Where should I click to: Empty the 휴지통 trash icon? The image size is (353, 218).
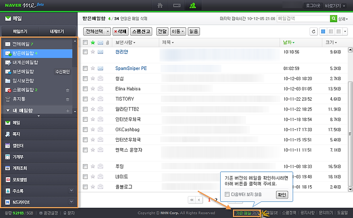point(68,99)
